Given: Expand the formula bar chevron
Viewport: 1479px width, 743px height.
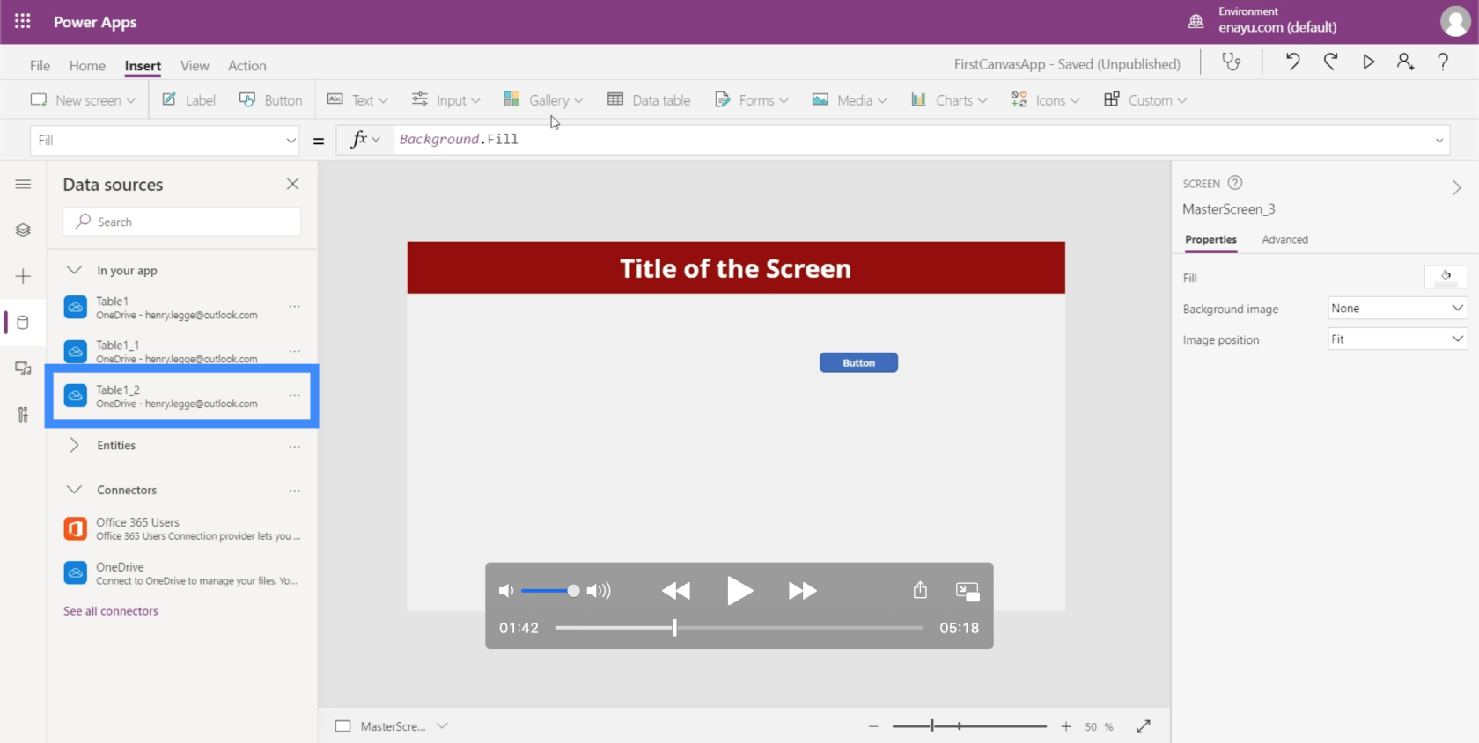Looking at the screenshot, I should pos(1439,140).
